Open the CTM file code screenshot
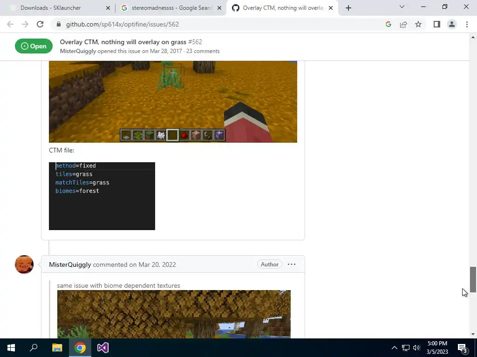This screenshot has height=357, width=477. click(x=102, y=196)
